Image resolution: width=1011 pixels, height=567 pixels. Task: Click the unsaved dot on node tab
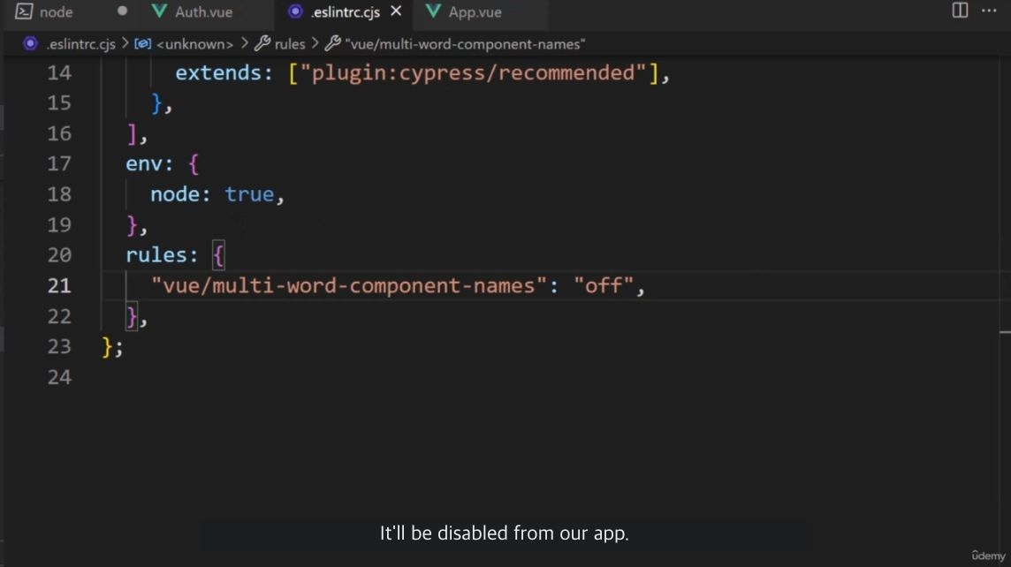click(x=122, y=11)
